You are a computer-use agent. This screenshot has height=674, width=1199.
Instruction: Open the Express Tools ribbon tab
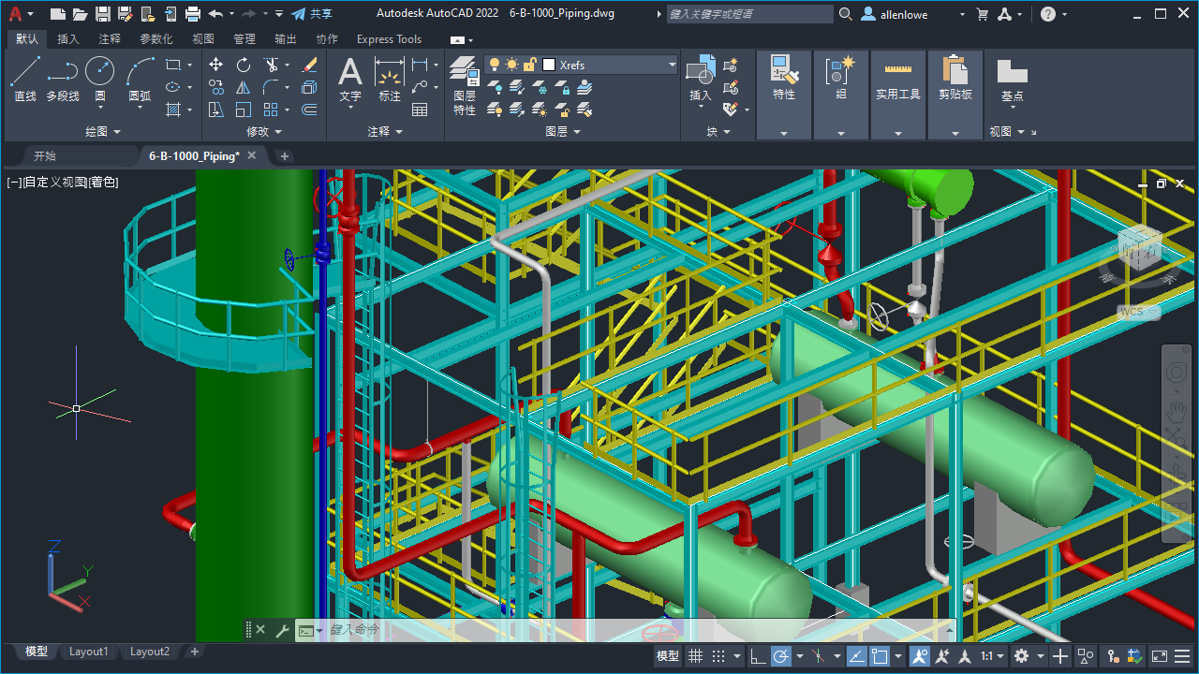point(389,38)
